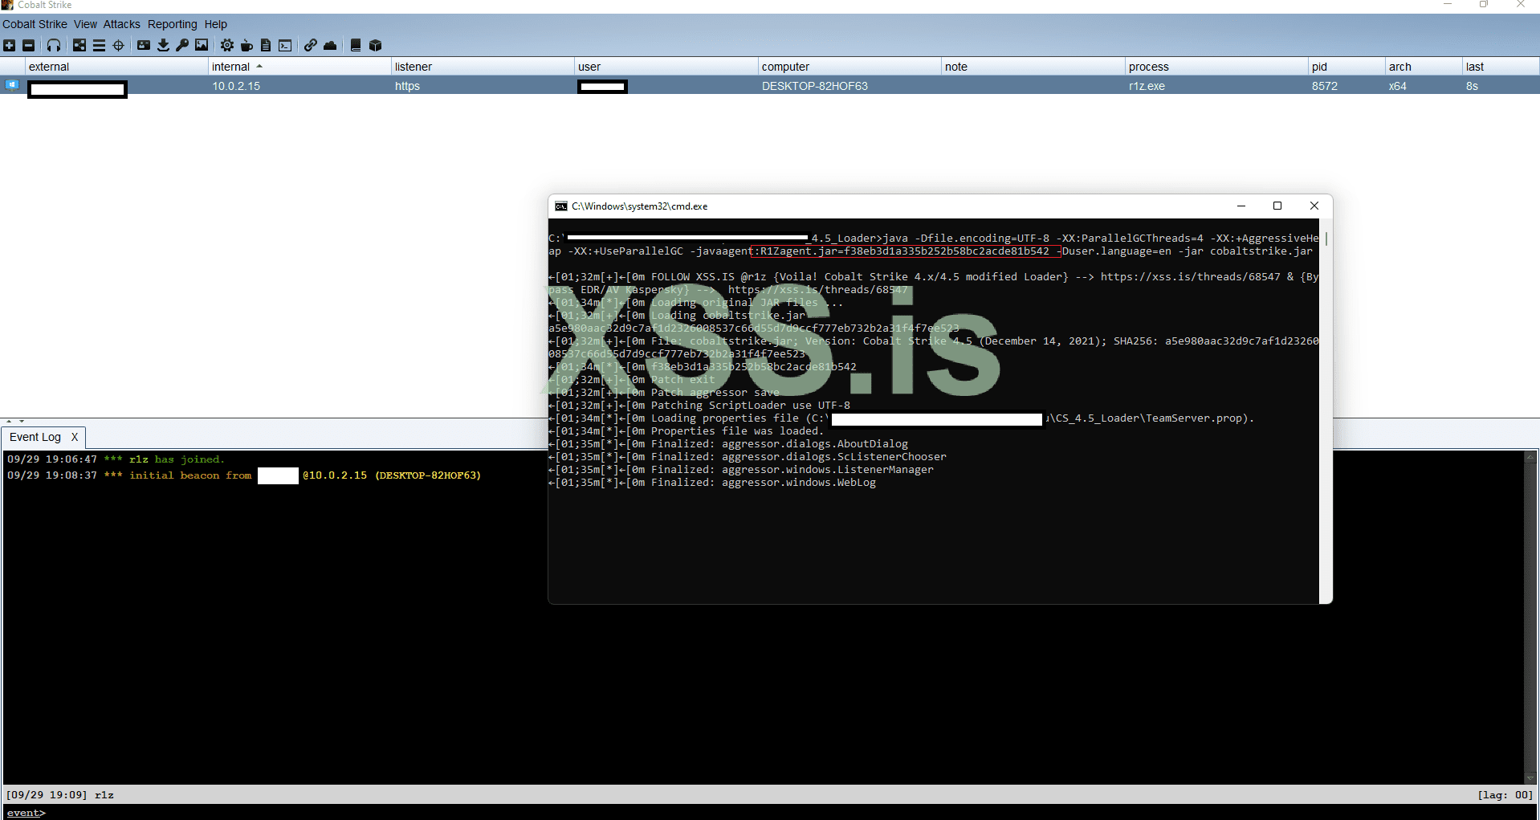Click the Connect to team server plus icon
1540x820 pixels.
(x=9, y=45)
